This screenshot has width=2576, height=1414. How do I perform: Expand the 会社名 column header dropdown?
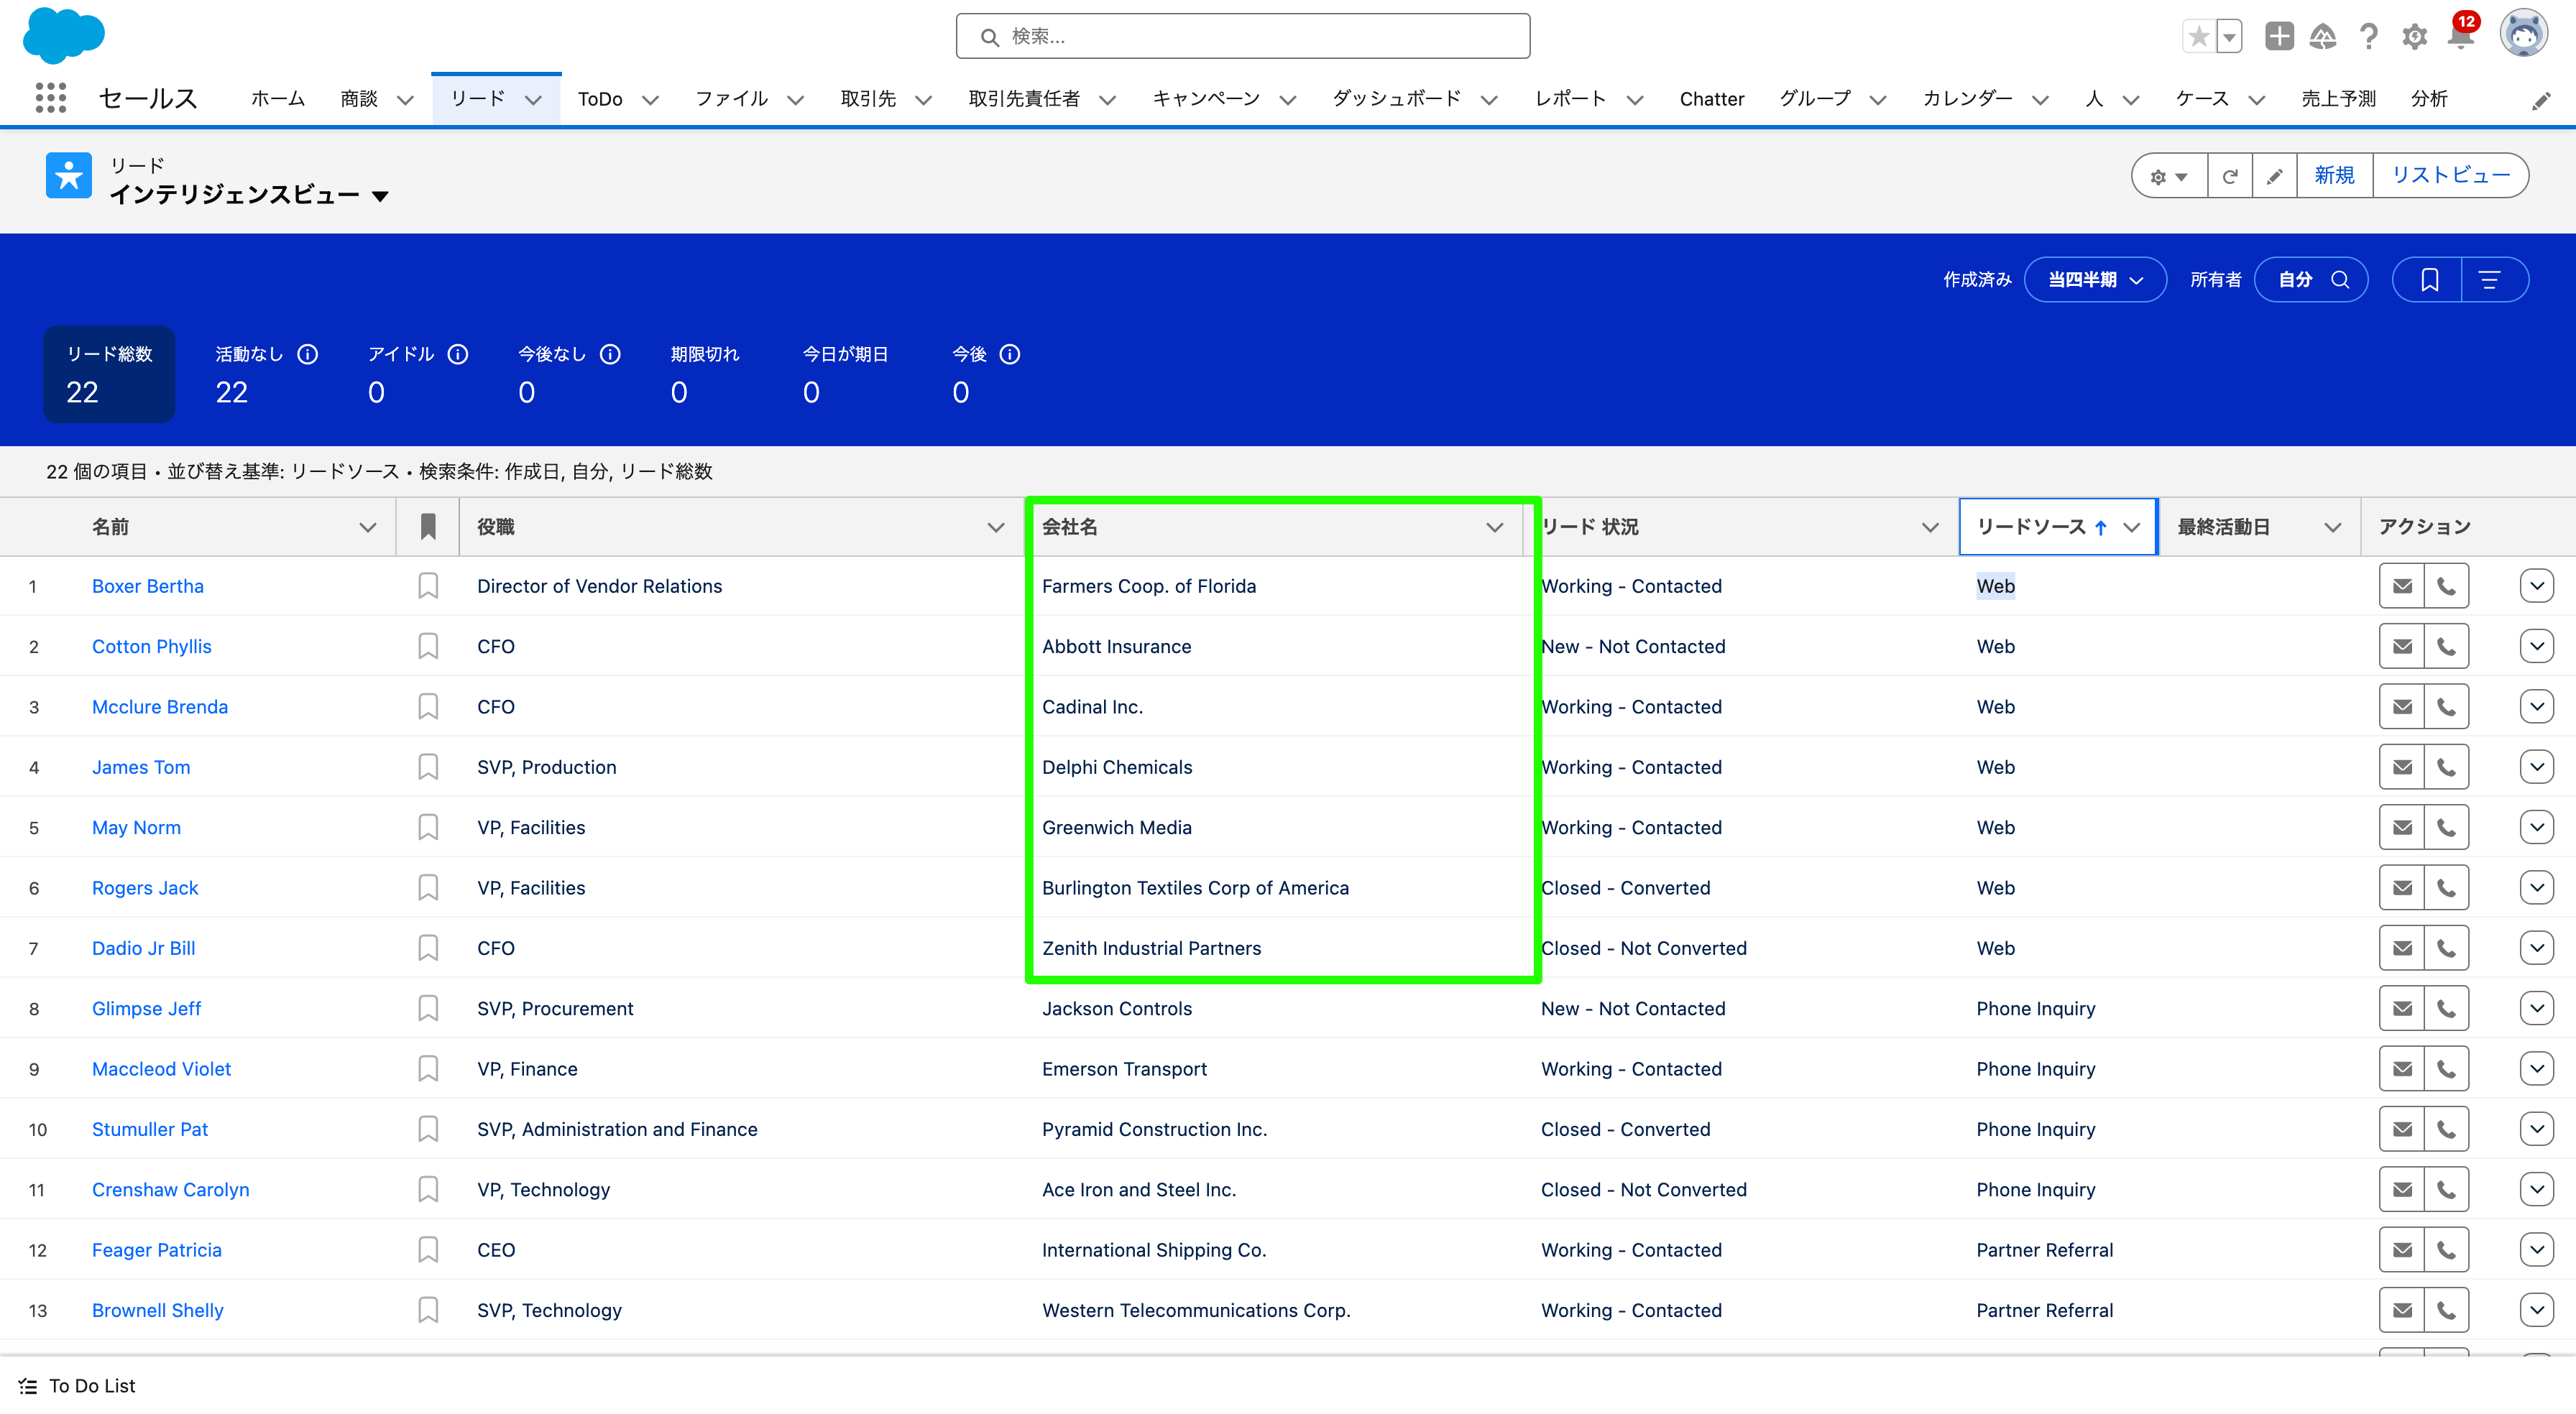(1494, 527)
